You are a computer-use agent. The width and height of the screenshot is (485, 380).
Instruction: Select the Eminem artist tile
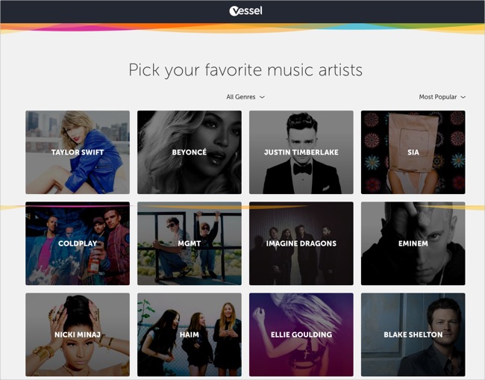(x=413, y=243)
